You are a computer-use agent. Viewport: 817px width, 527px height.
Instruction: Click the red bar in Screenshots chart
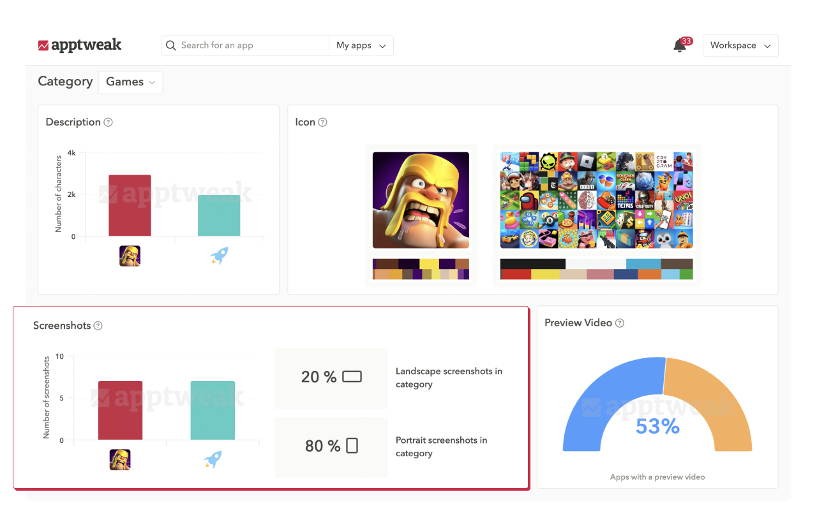[x=120, y=410]
